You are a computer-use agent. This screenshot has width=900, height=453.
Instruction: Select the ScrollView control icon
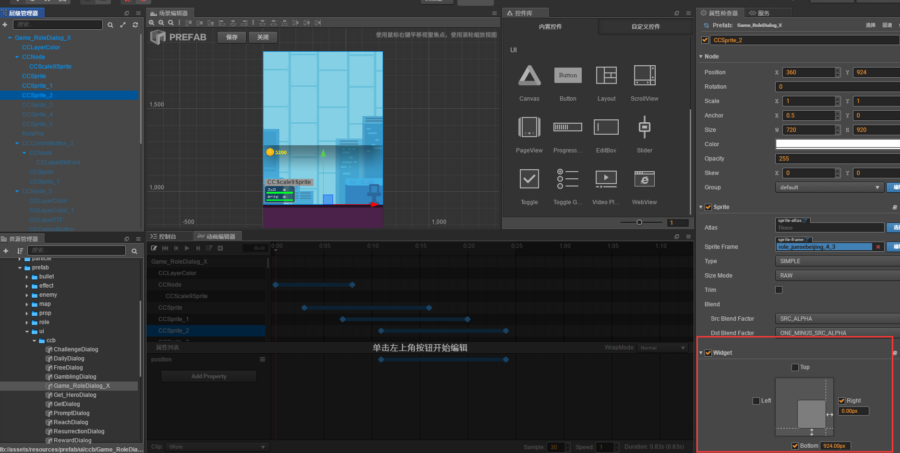coord(644,76)
